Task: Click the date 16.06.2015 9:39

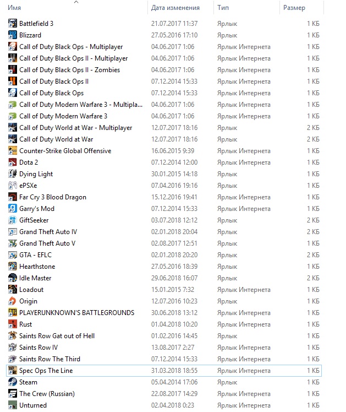Action: 173,151
